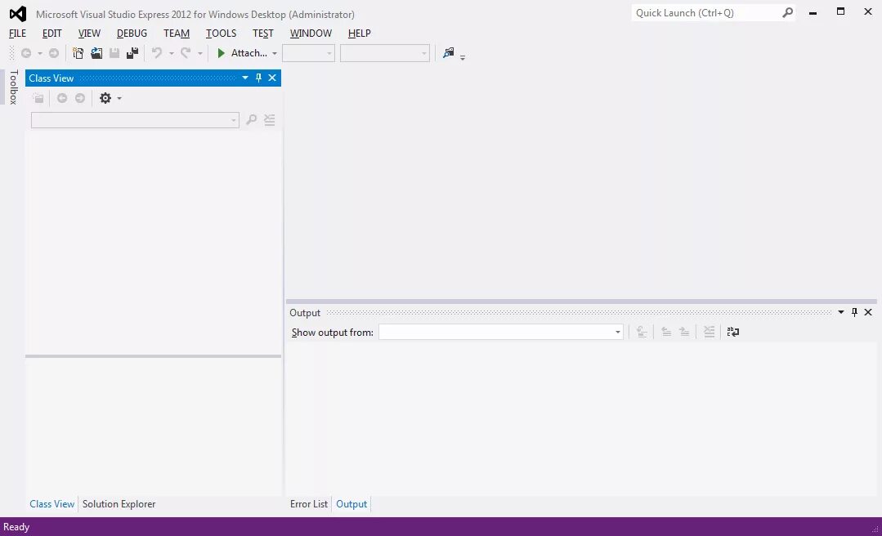This screenshot has height=536, width=882.
Task: Click New Folder icon in Class View
Action: [x=38, y=98]
